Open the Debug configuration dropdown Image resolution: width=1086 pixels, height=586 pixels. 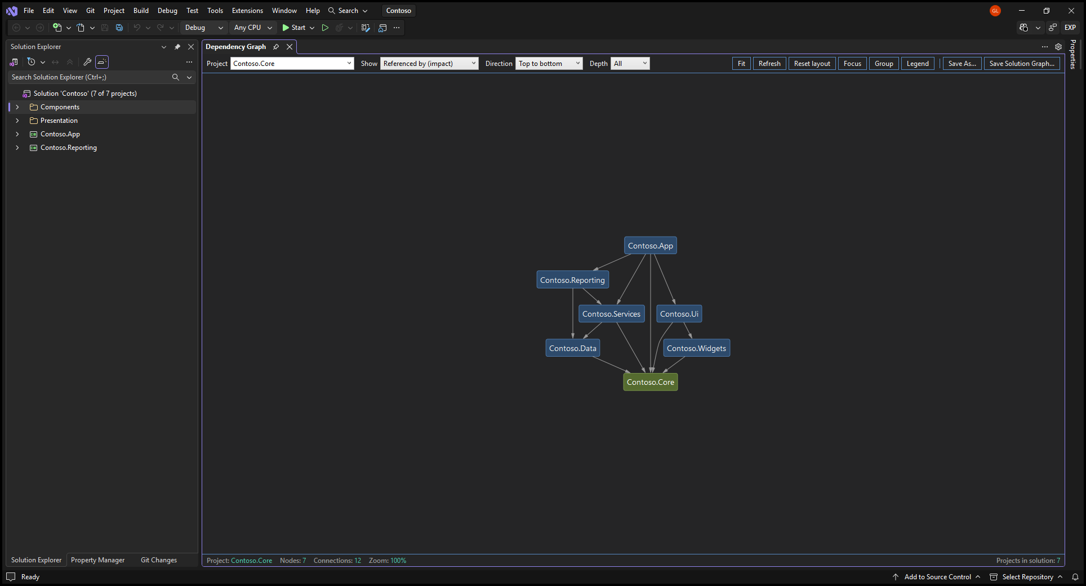(204, 28)
